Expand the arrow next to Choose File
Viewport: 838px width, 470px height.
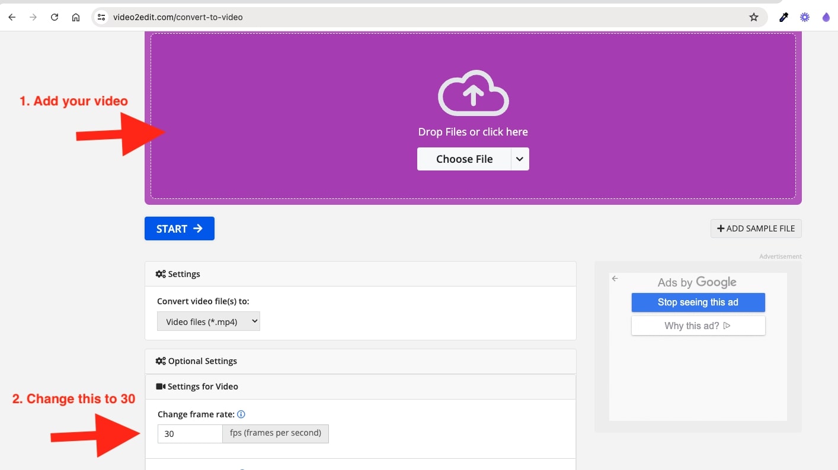(x=520, y=159)
